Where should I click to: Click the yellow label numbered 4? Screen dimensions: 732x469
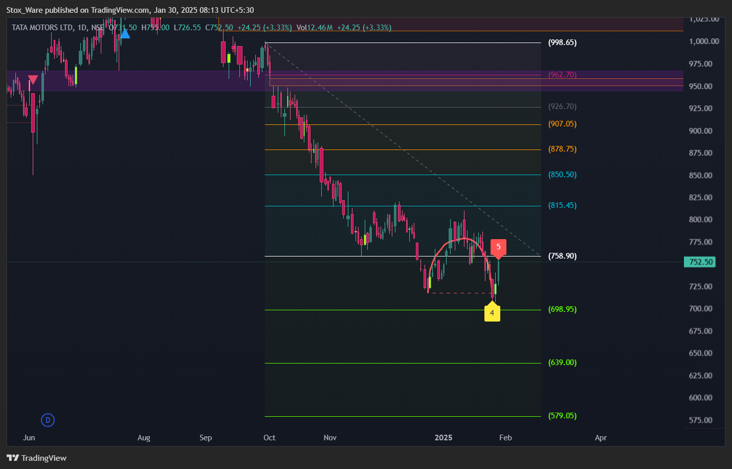coord(492,312)
